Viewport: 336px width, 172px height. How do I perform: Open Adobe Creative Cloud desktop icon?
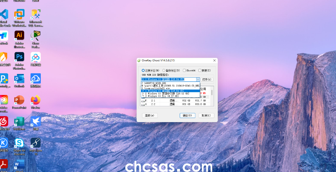coord(4,103)
